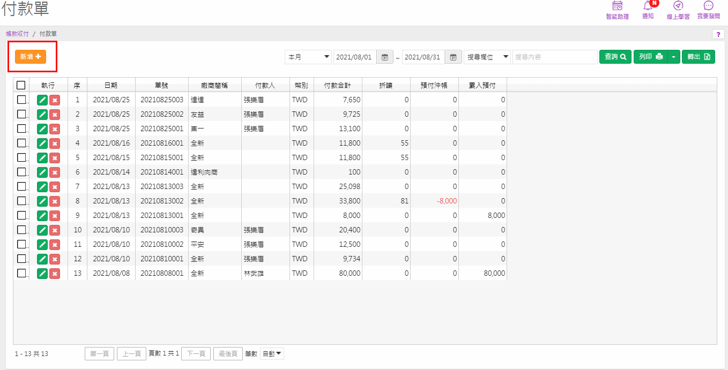Image resolution: width=728 pixels, height=370 pixels.
Task: Click the 下一頁 next page button
Action: pos(196,354)
